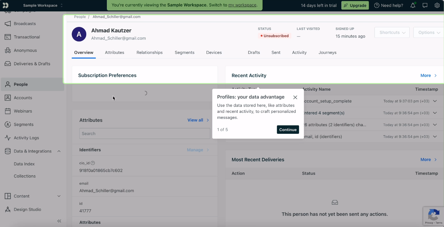Open Data Index in sidebar
444x227 pixels.
tap(24, 164)
